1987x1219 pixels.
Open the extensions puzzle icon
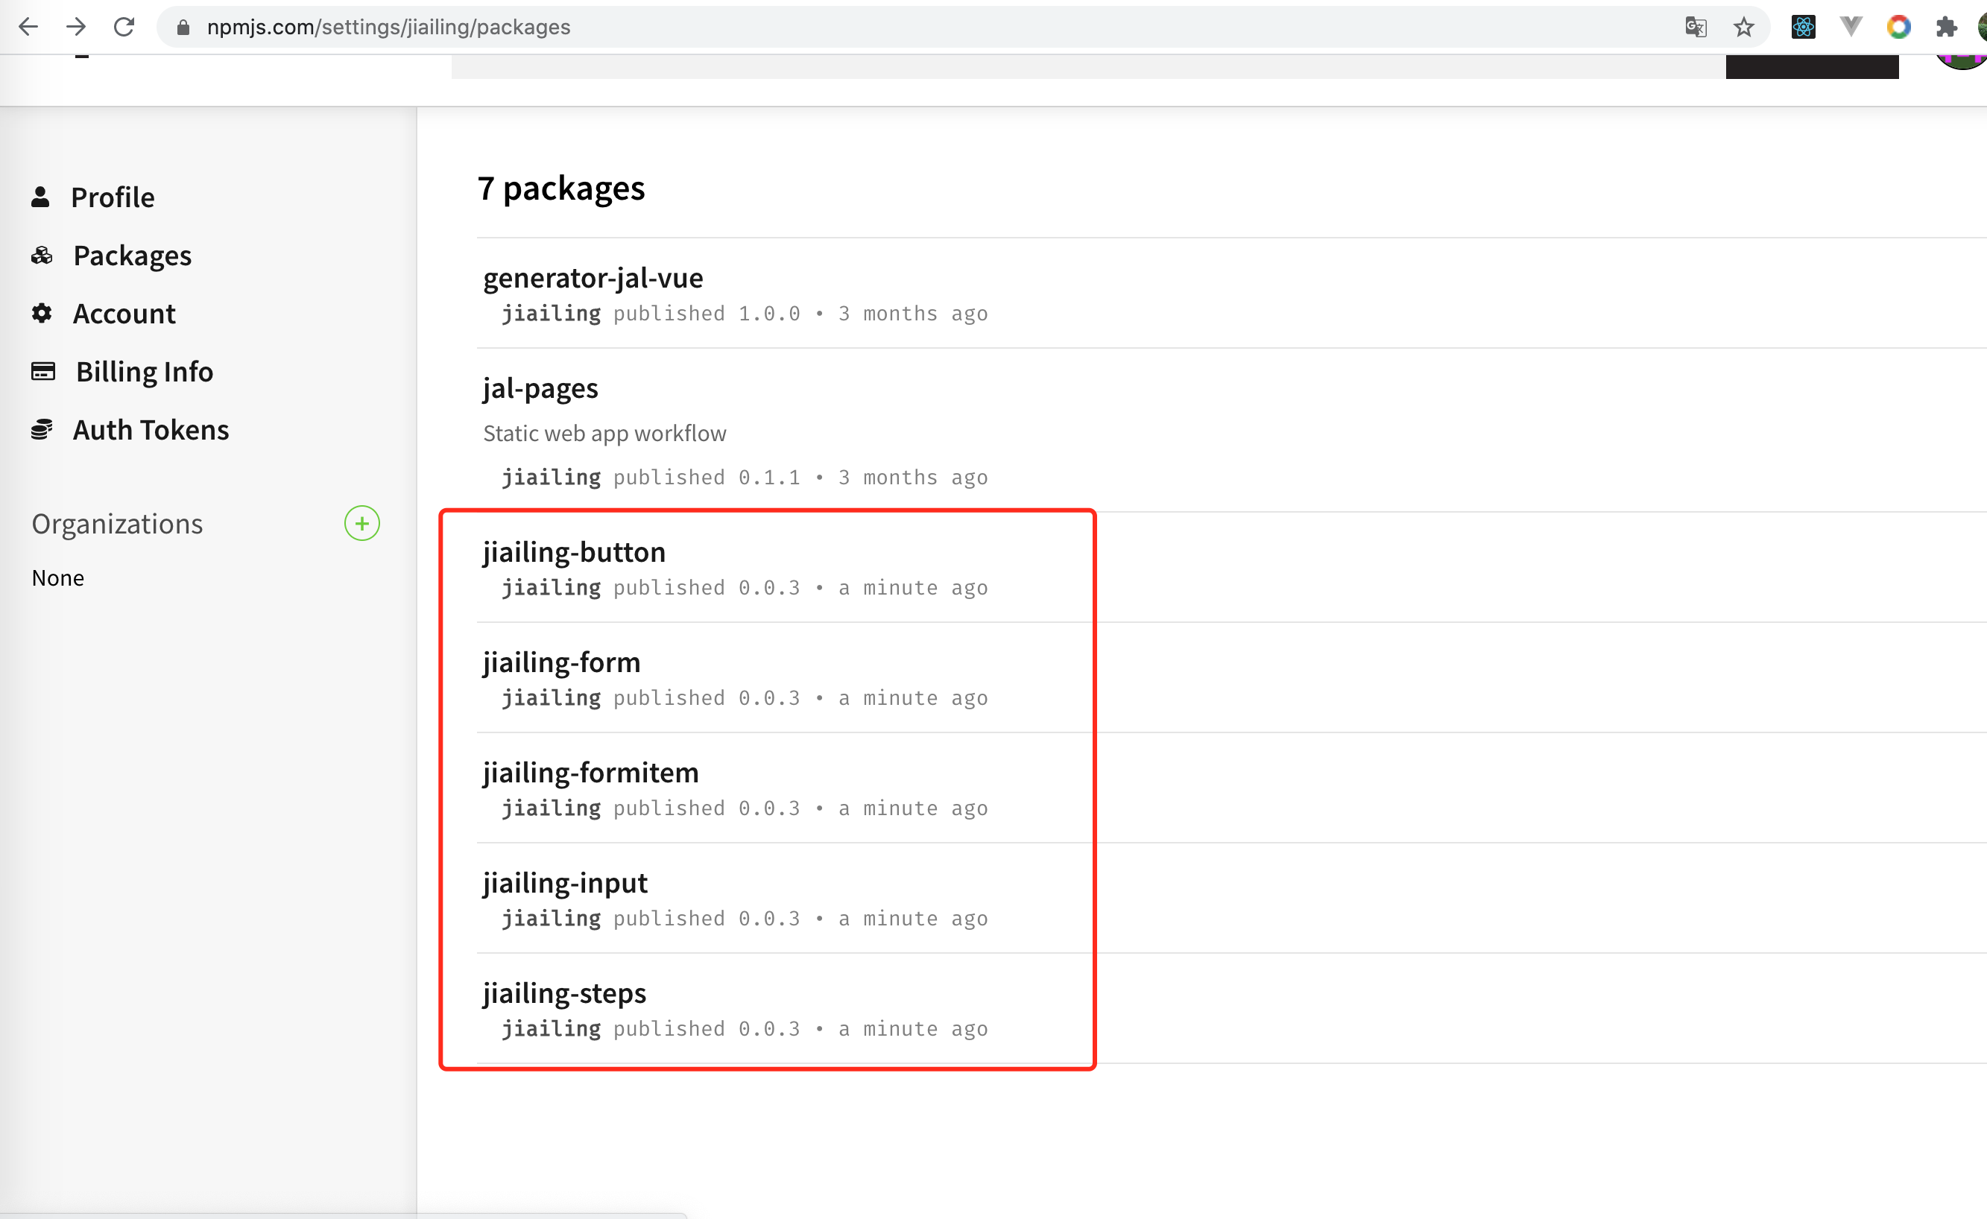1946,27
